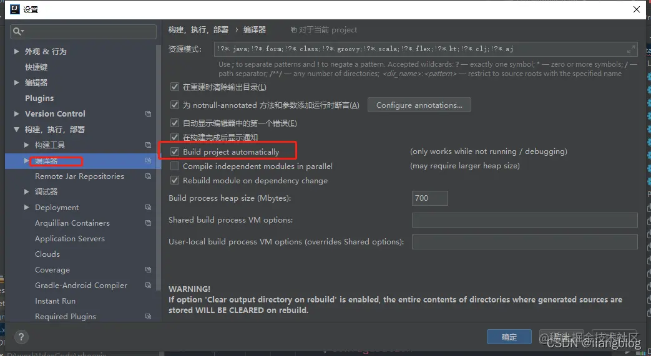This screenshot has width=651, height=356.
Task: Toggle notnull-annotated runtime assertions checkbox
Action: pyautogui.click(x=175, y=105)
